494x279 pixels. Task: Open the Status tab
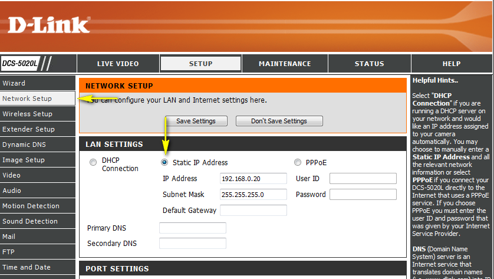tap(369, 64)
